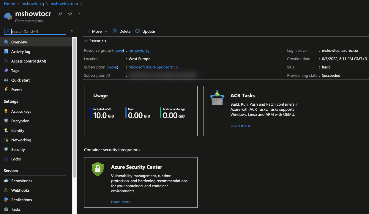Open Webhooks via its green icon
369x214 pixels.
pyautogui.click(x=6, y=190)
